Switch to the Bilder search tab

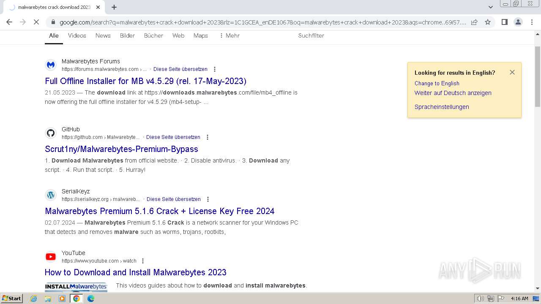click(127, 35)
